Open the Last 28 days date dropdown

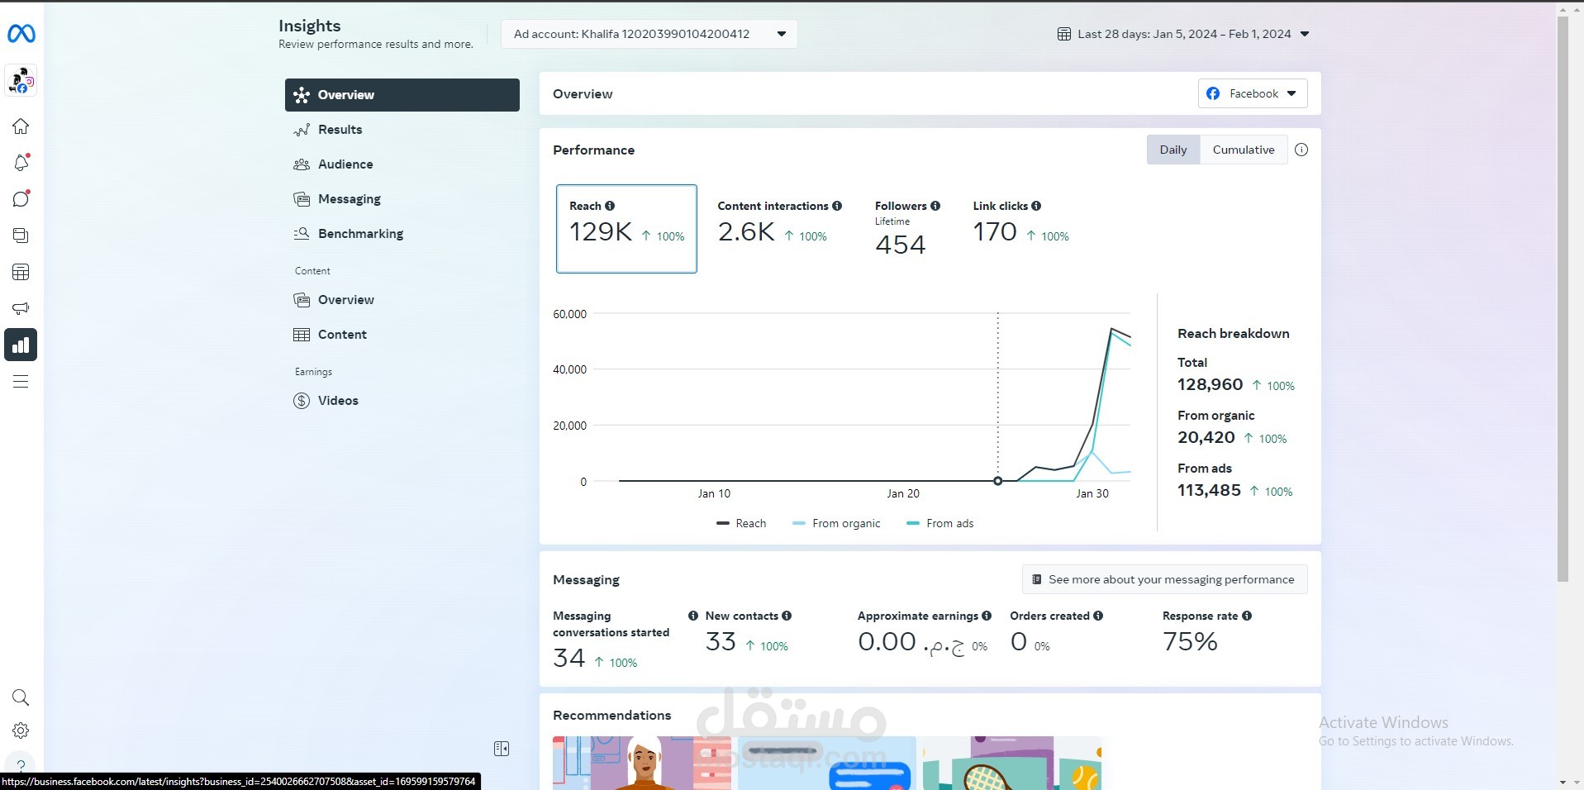pos(1183,34)
